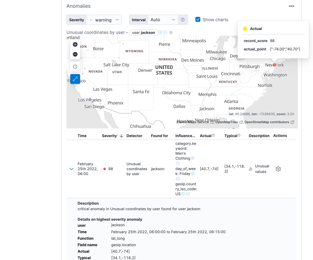Toggle the Show charts checkbox

click(198, 19)
